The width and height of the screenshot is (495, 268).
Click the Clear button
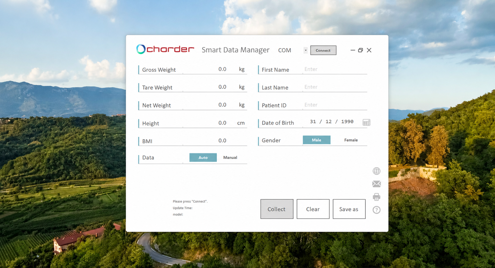313,209
